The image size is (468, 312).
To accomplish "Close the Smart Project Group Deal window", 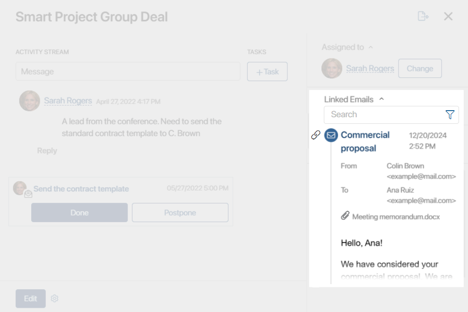I will (448, 17).
